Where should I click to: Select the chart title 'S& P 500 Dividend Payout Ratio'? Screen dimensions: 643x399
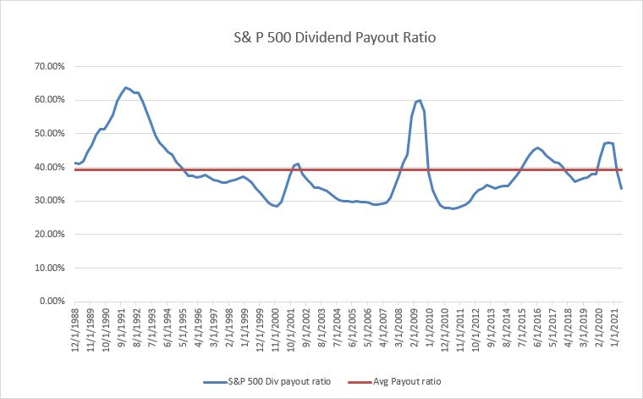point(335,38)
